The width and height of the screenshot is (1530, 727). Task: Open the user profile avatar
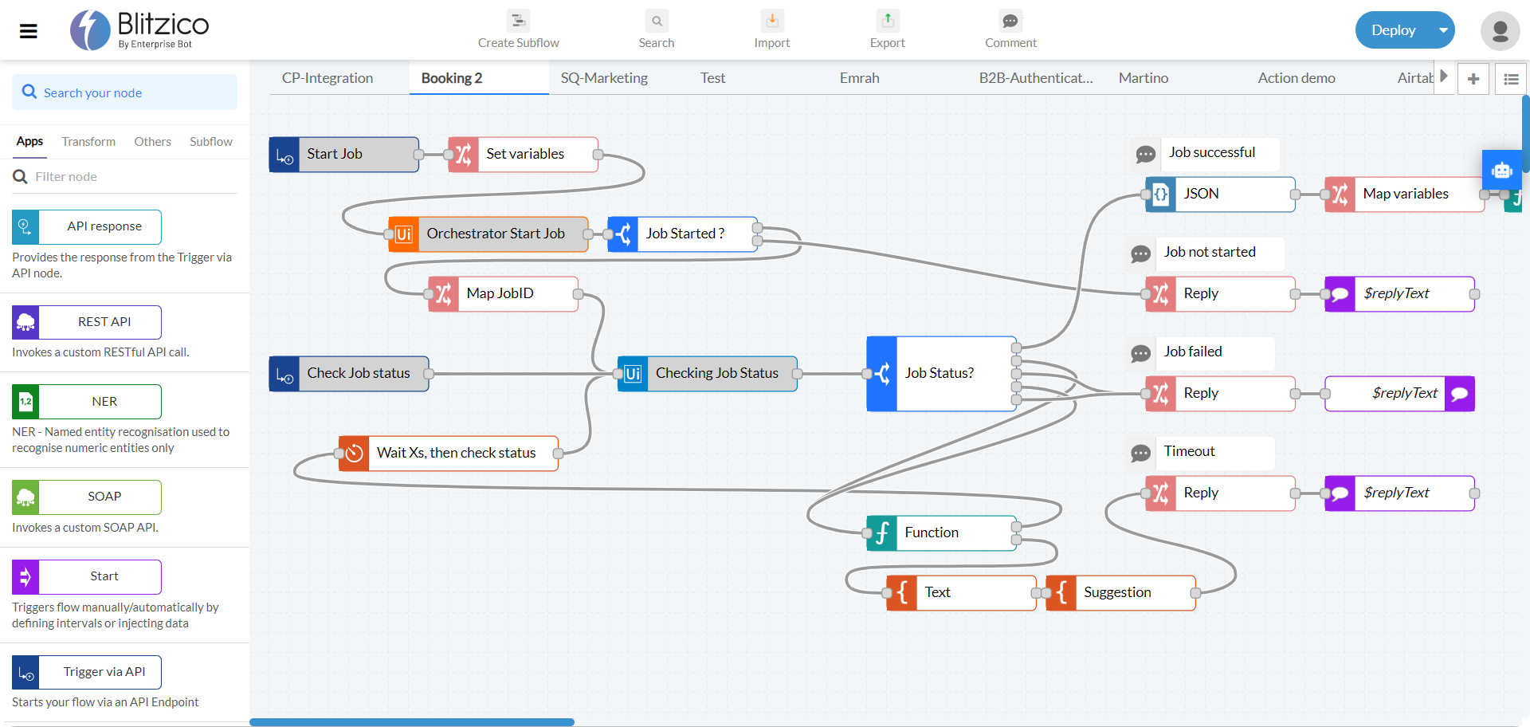[x=1500, y=31]
